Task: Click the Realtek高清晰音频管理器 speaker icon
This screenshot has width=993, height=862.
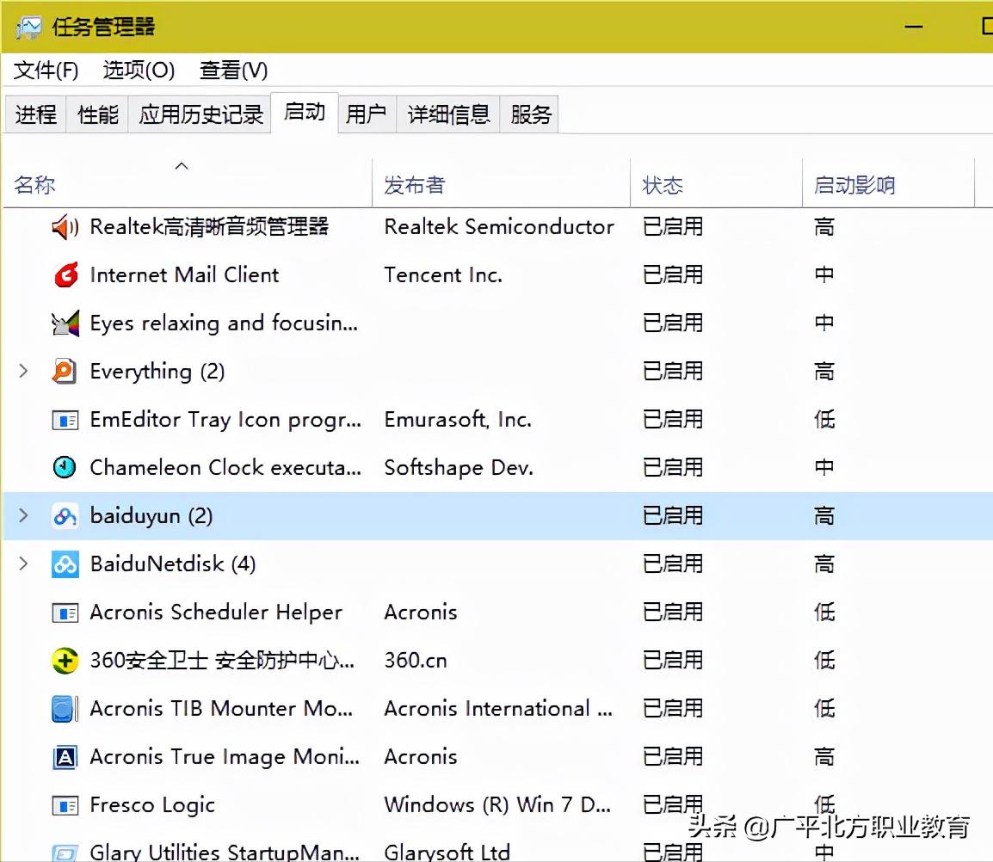Action: [65, 227]
